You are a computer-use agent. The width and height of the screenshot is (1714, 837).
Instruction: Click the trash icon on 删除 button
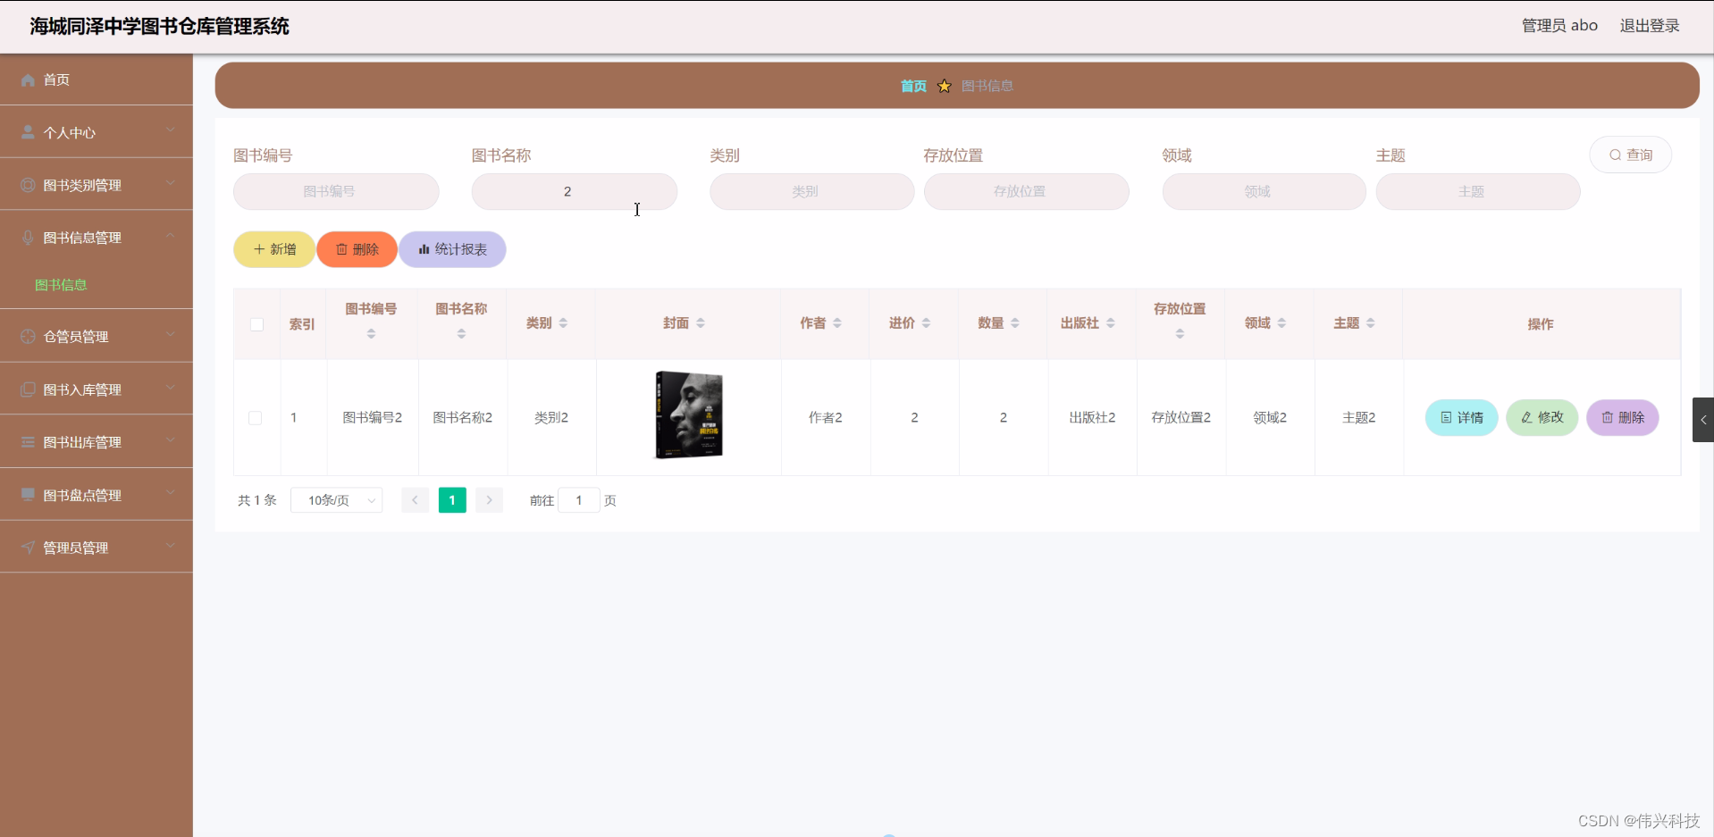tap(341, 249)
